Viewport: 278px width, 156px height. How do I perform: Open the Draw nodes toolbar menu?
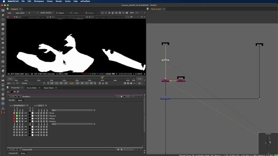(3, 15)
